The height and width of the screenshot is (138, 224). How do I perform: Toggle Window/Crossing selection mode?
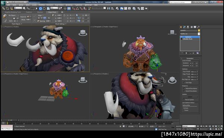tap(36, 9)
